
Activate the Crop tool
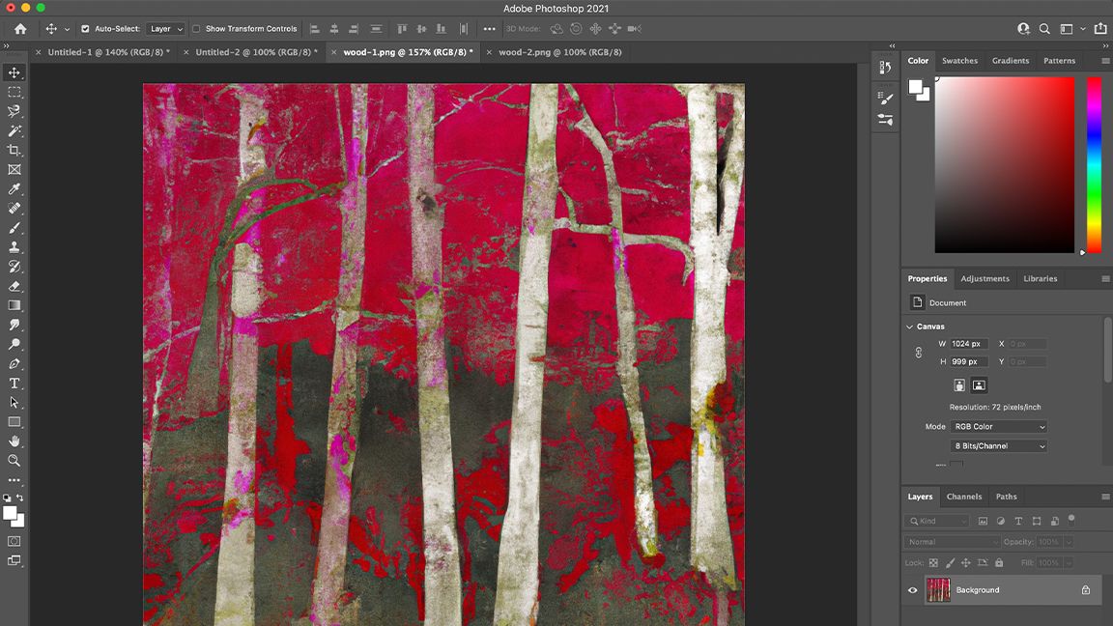click(x=14, y=150)
